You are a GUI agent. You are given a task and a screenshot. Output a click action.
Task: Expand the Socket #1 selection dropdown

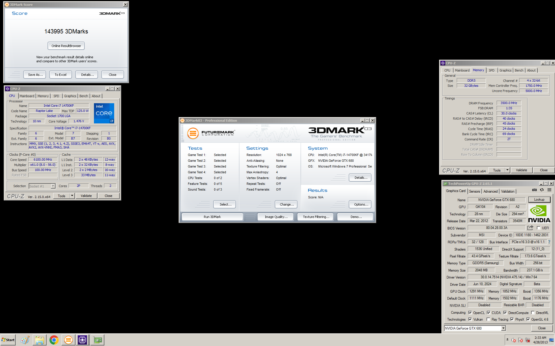tap(53, 186)
